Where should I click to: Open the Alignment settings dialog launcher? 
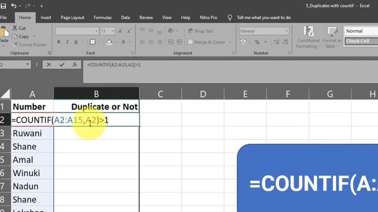[233, 53]
